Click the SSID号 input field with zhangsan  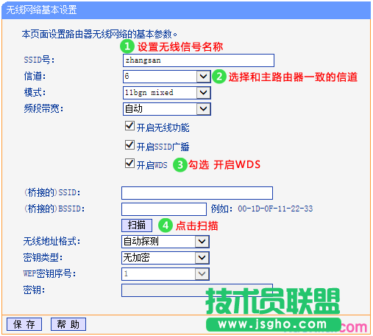199,60
